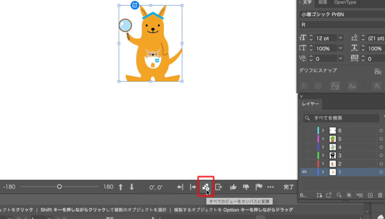Click target circle of layer 1

(381, 172)
